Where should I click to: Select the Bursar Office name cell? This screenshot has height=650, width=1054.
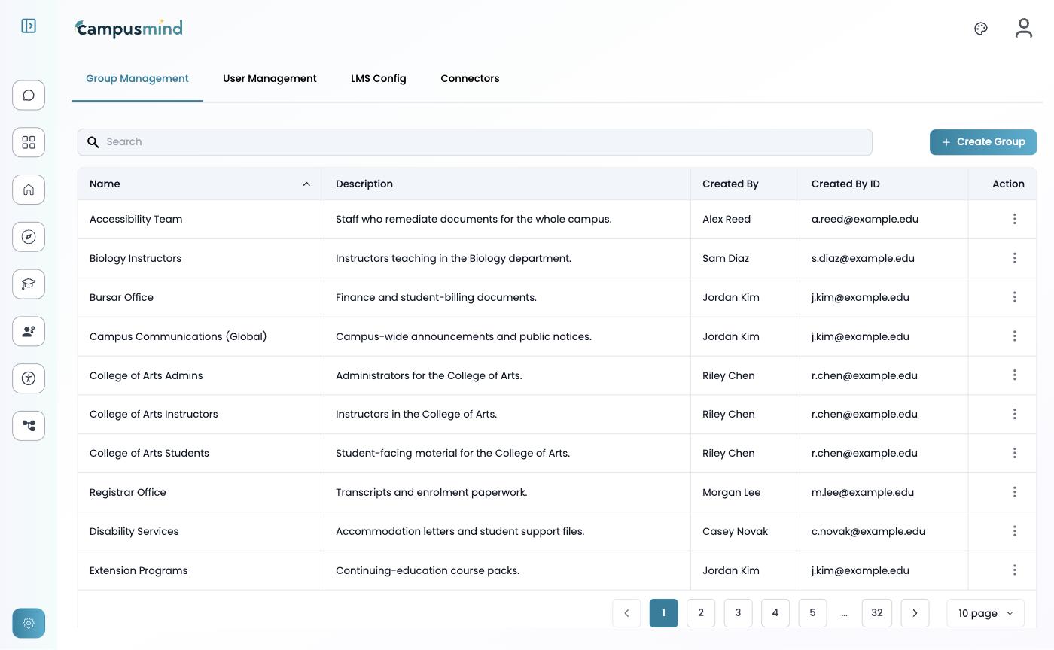[201, 297]
